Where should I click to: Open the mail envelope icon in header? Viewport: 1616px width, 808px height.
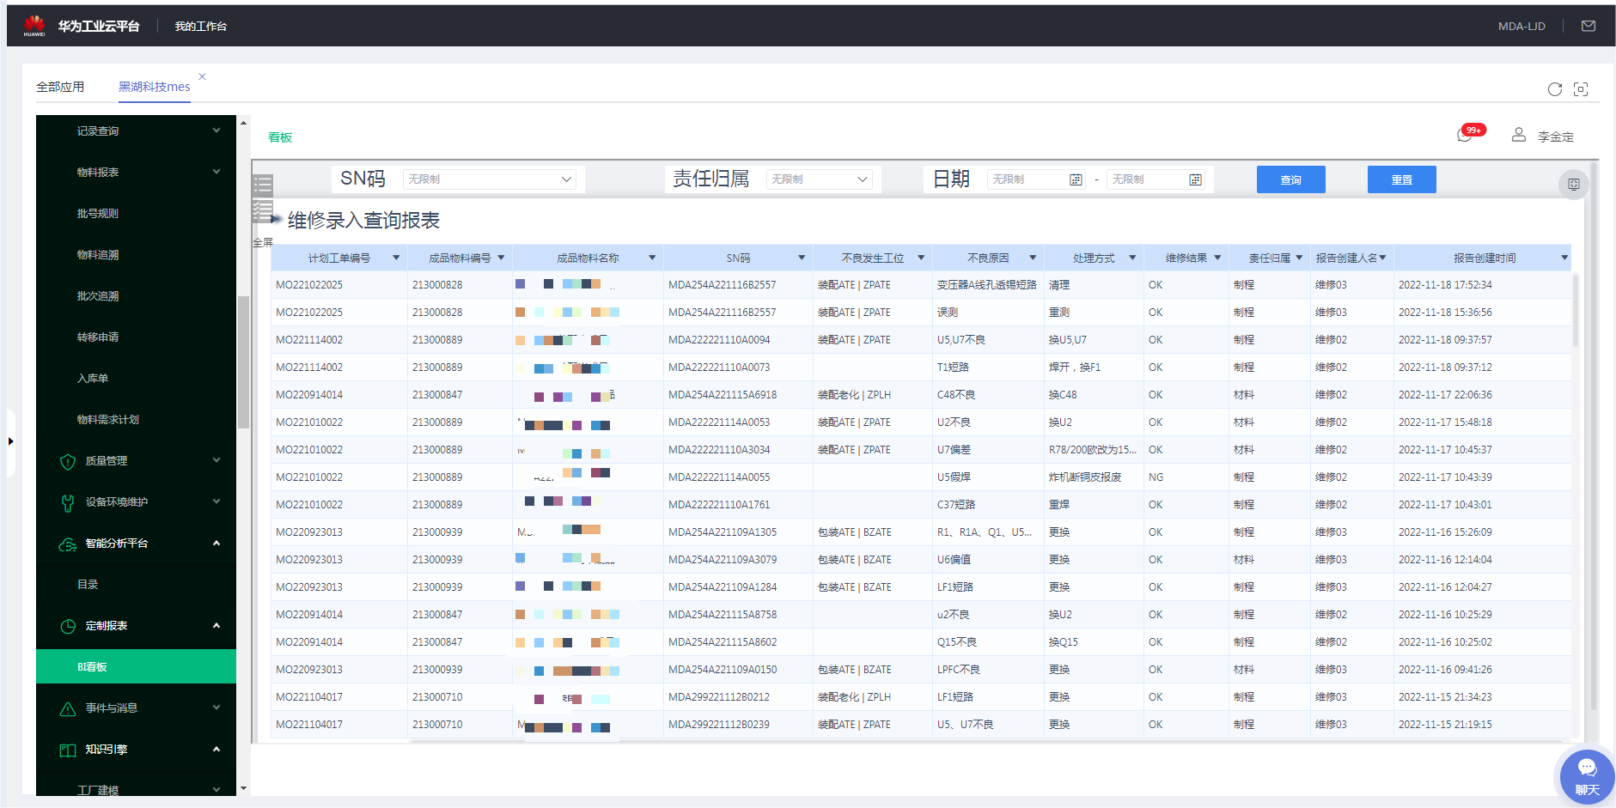tap(1589, 26)
